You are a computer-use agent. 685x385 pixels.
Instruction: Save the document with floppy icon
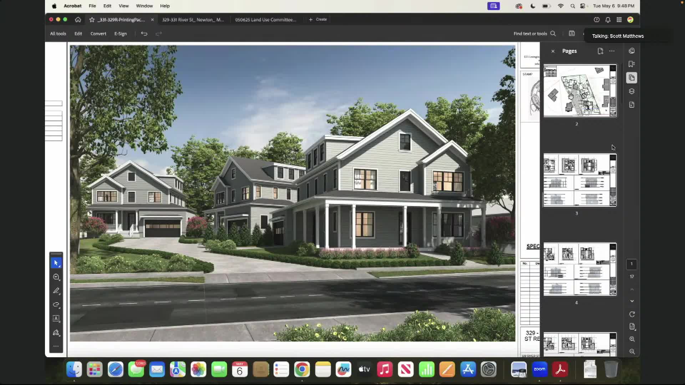[x=572, y=34]
